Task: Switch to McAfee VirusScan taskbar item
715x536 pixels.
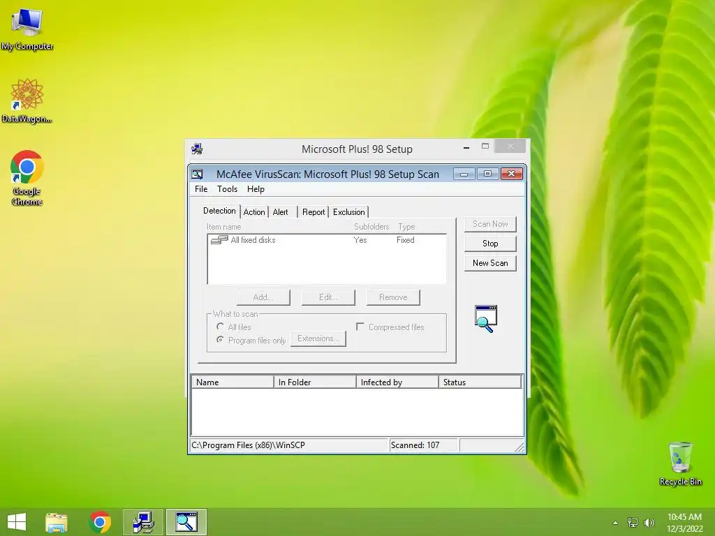Action: 186,522
